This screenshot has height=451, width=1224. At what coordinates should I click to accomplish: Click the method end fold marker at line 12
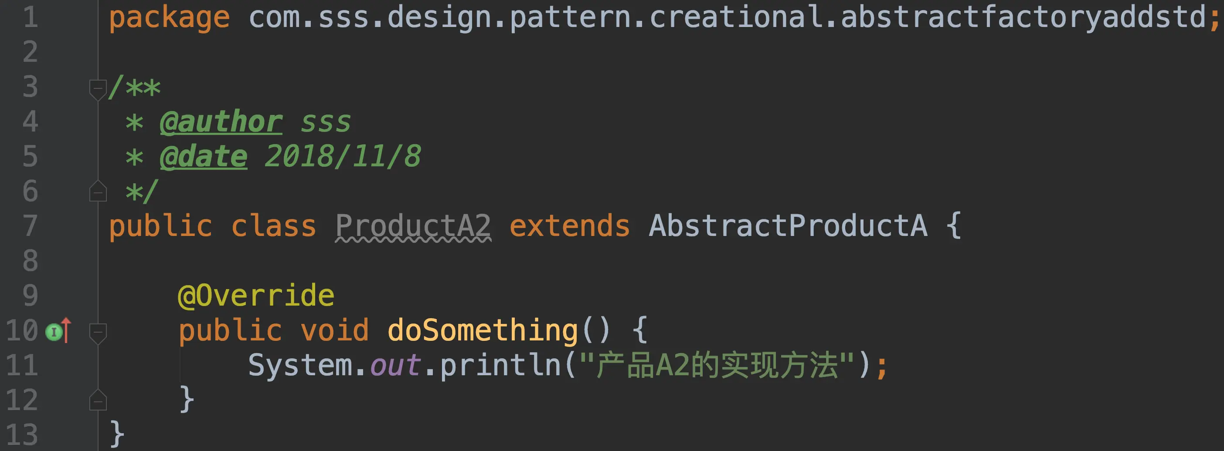98,400
